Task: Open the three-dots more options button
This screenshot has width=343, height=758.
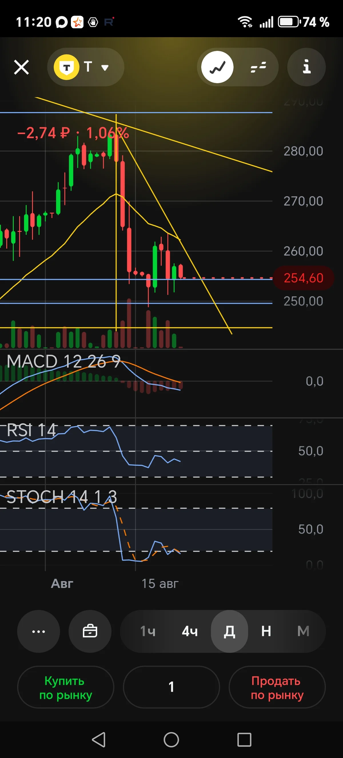Action: click(x=39, y=631)
